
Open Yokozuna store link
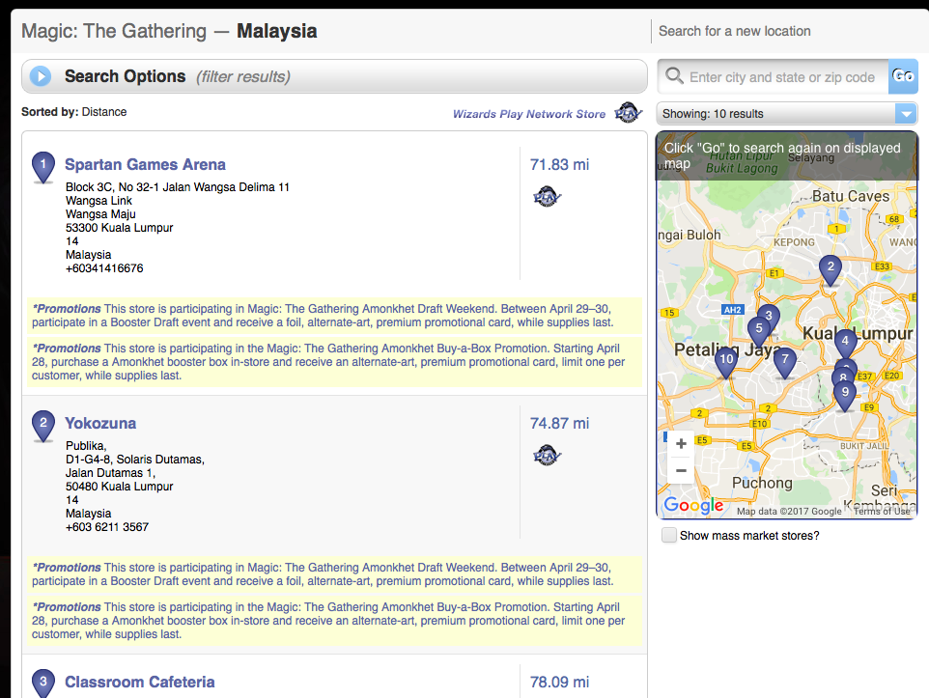(100, 423)
